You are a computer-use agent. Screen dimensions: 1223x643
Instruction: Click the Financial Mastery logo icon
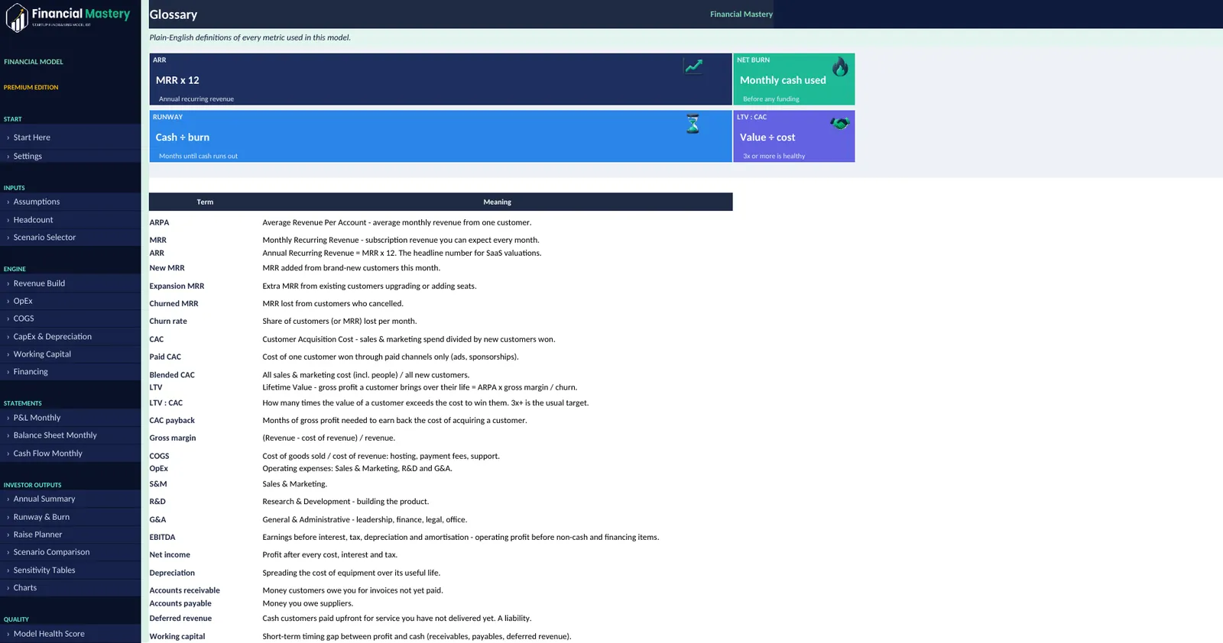17,18
